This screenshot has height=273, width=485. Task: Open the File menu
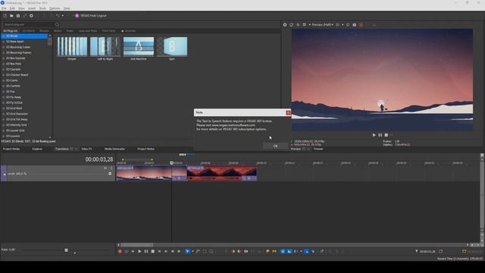(4, 8)
